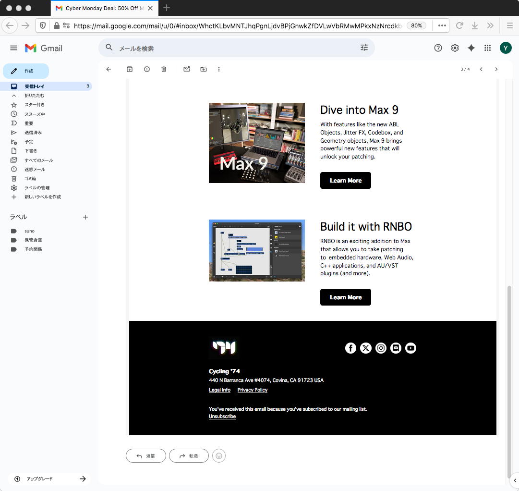Viewport: 519px width, 491px height.
Task: Click the 転送 forward button
Action: click(189, 456)
